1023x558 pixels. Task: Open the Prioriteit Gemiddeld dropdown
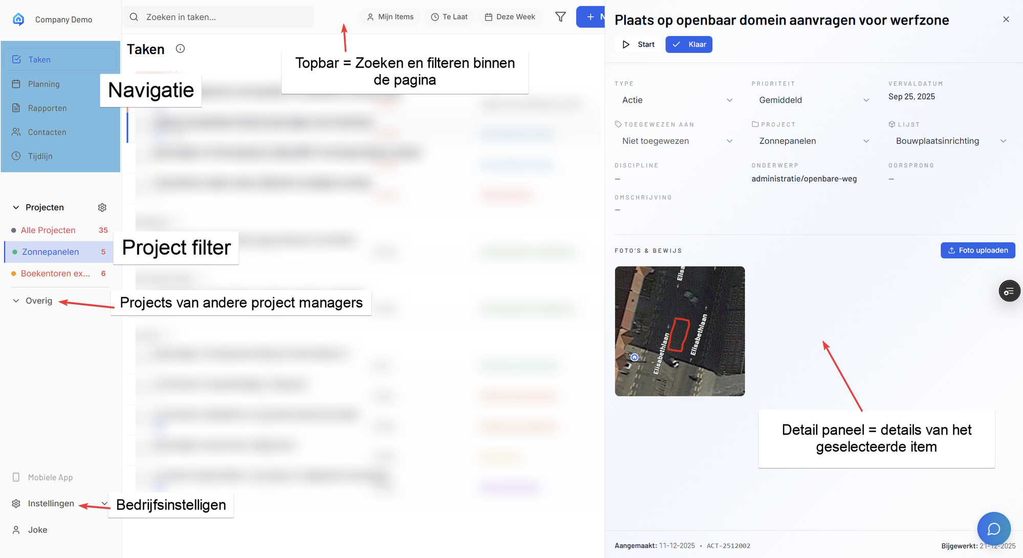click(x=813, y=100)
